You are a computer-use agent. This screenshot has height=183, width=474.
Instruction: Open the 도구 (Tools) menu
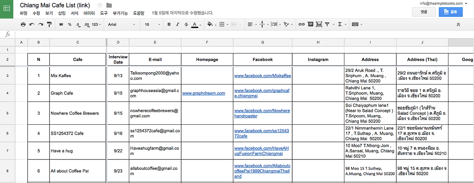[x=104, y=13]
